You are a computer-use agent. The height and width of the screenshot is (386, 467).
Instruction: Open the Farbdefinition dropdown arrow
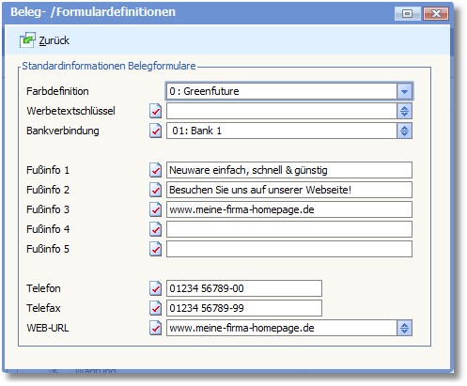coord(404,91)
